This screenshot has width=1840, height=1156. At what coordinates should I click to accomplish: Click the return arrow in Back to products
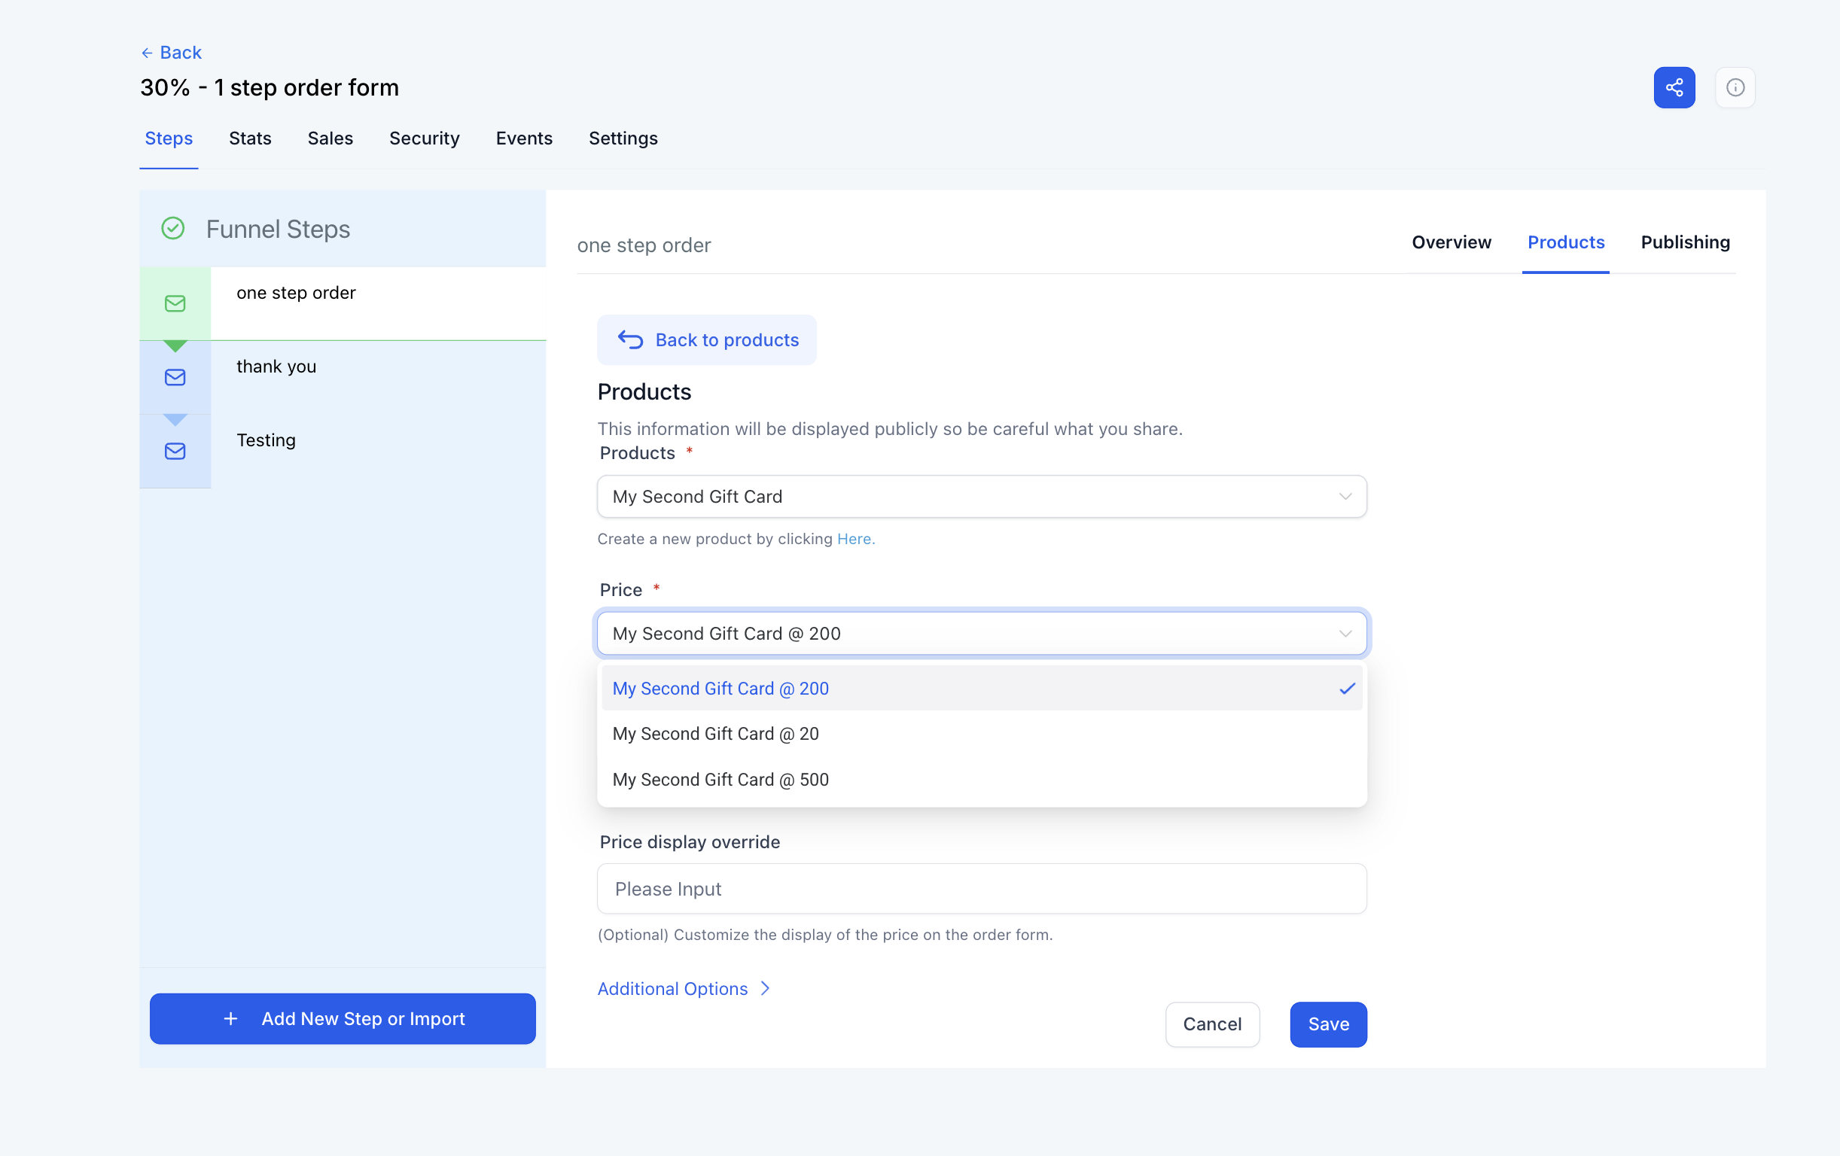tap(630, 339)
